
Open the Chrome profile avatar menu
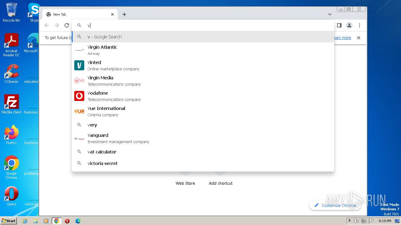tap(349, 25)
